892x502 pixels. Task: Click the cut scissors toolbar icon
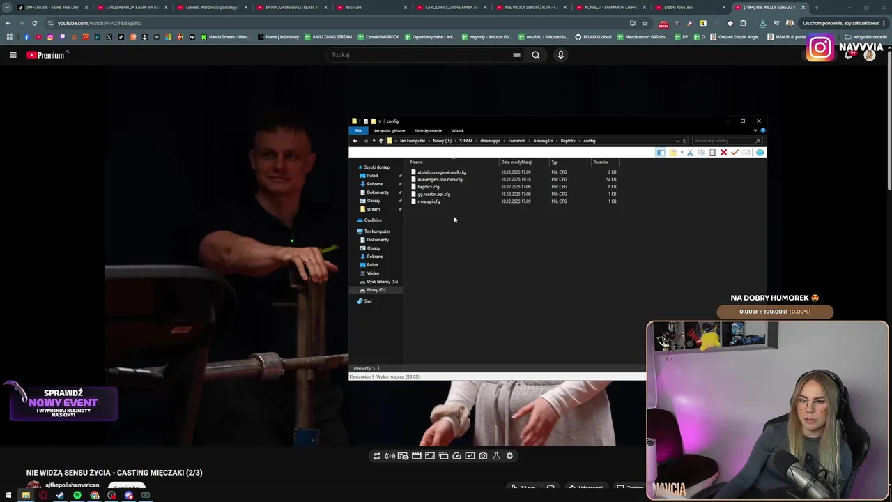(690, 153)
